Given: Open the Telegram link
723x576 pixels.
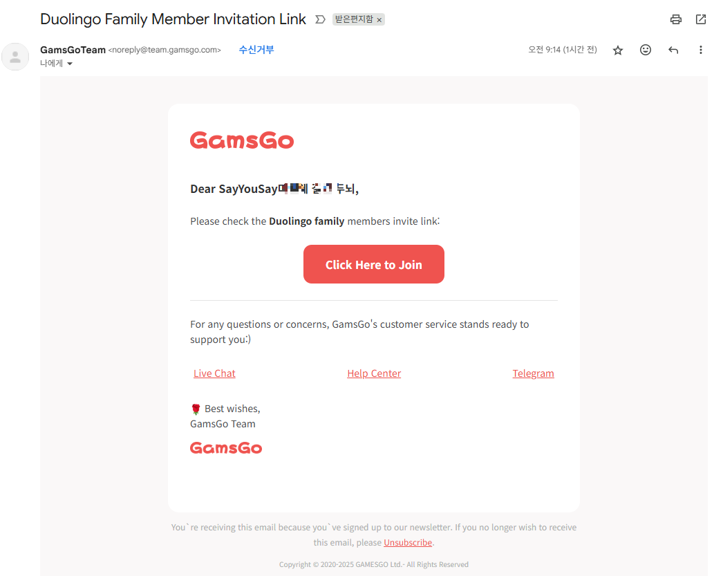Looking at the screenshot, I should click(x=533, y=373).
